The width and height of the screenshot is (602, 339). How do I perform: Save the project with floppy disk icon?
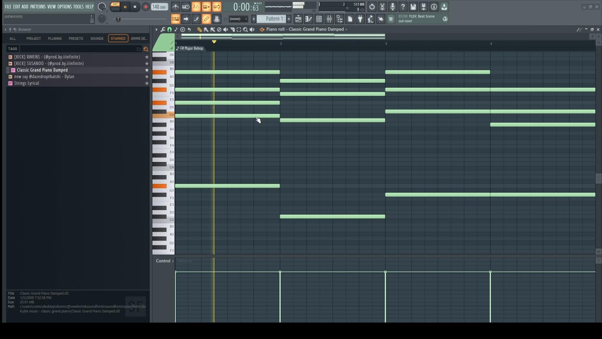(413, 7)
